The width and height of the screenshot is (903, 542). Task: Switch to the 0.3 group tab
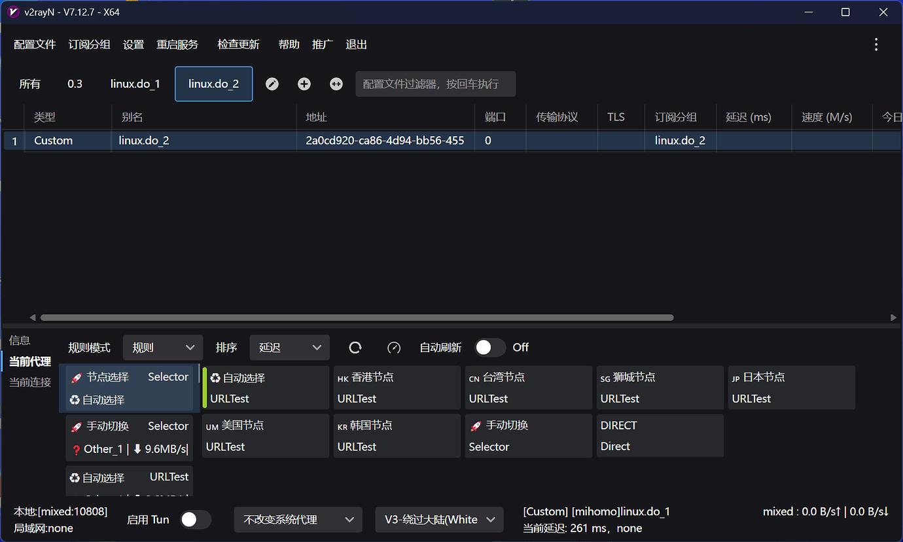pos(75,84)
